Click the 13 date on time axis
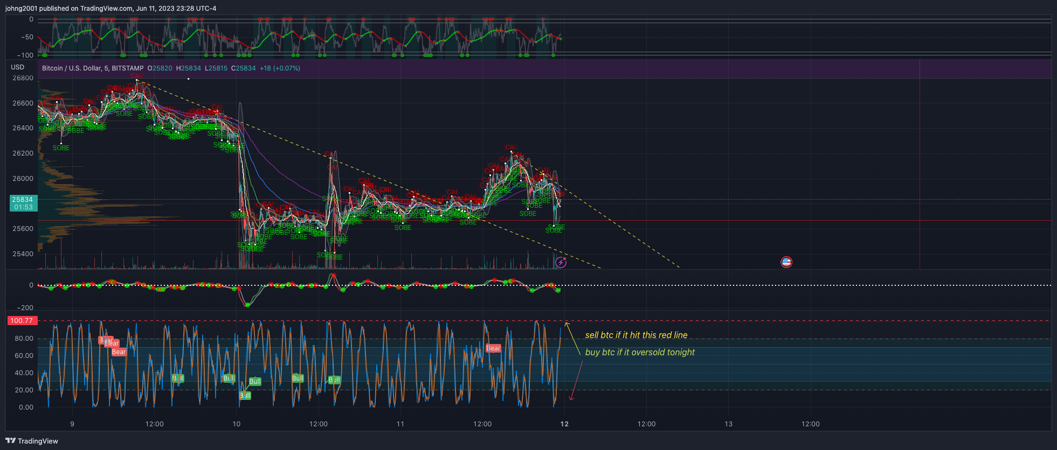Screen dimensions: 1057x450 [729, 424]
